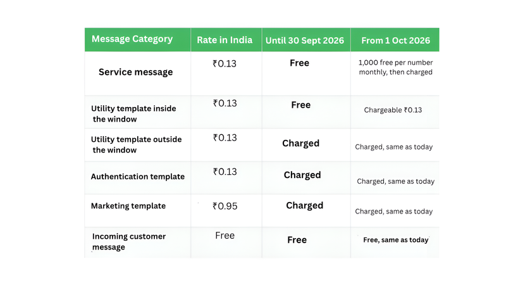Click ₹0.13 rate for Utility template inside window

[225, 103]
